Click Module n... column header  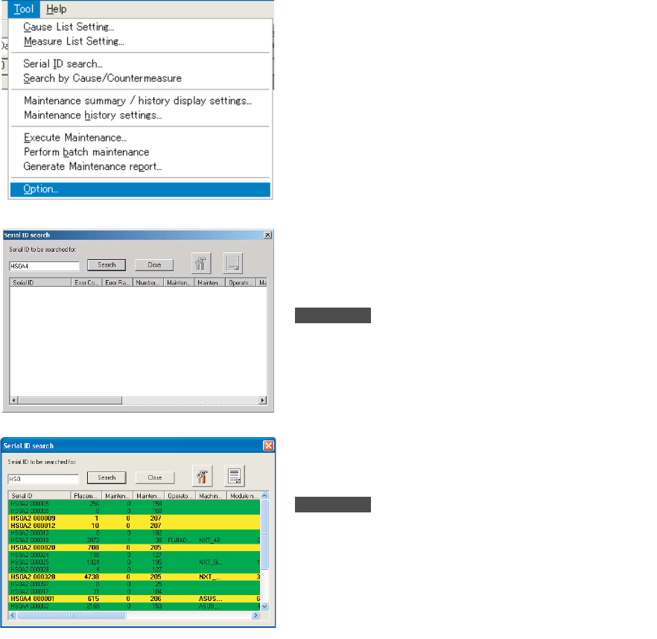pos(244,496)
